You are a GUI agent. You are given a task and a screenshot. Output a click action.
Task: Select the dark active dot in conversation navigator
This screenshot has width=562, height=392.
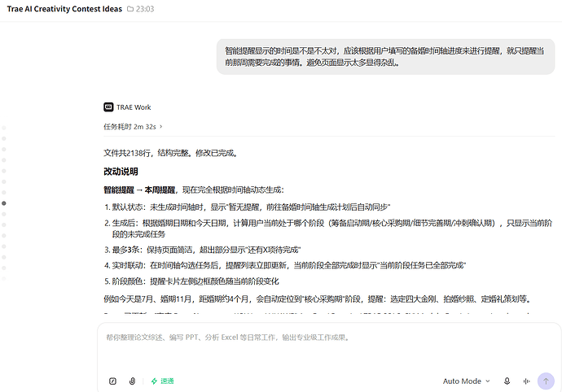(x=4, y=203)
